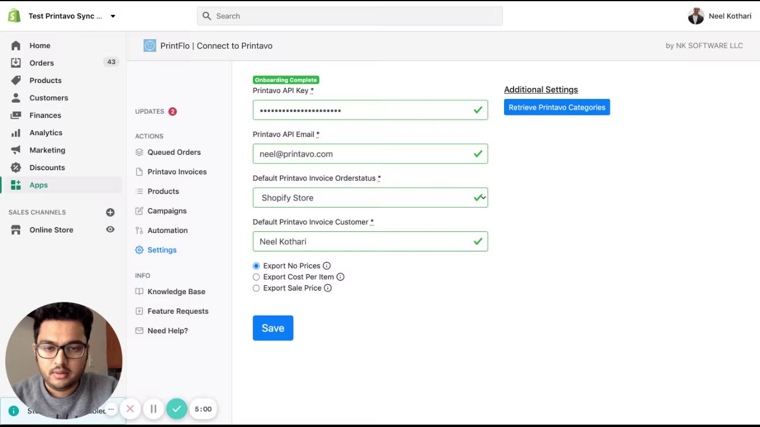Image resolution: width=760 pixels, height=427 pixels.
Task: Open Automation page in PrintFlo
Action: (167, 231)
